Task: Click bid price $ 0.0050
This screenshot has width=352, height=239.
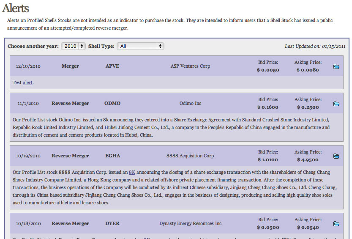Action: (x=268, y=70)
